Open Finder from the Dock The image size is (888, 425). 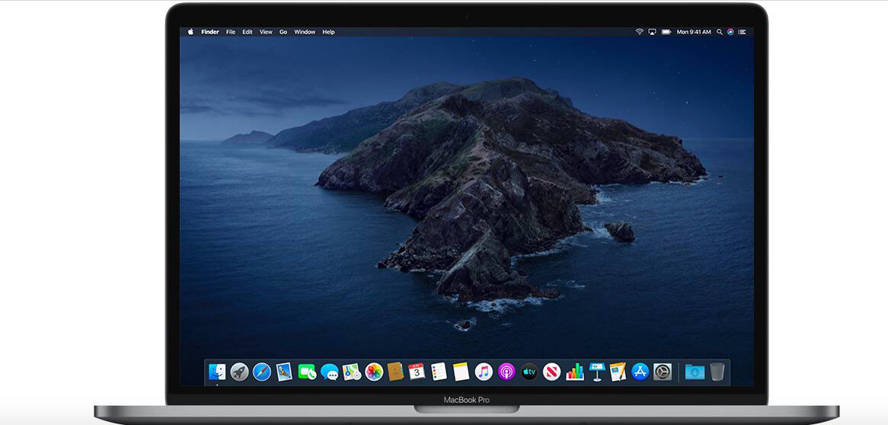click(218, 372)
